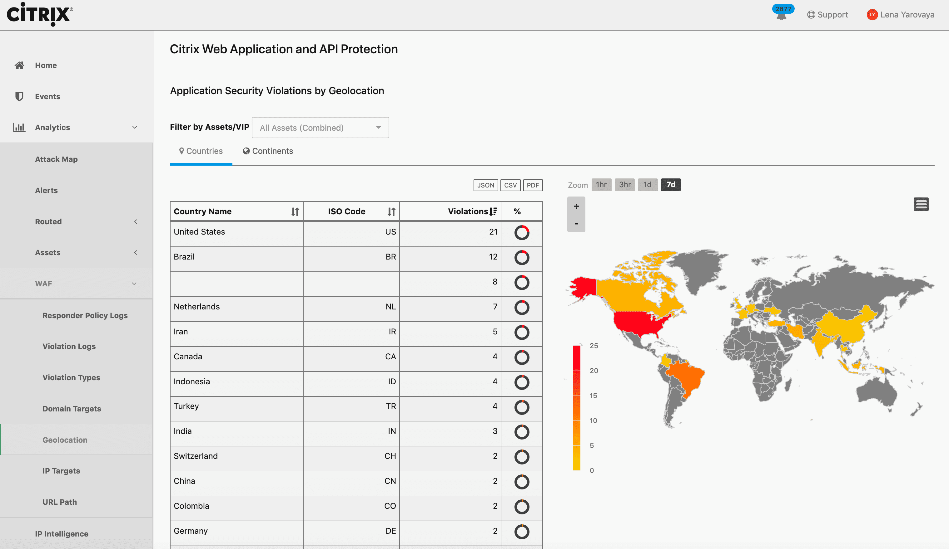
Task: Zoom in the map with plus
Action: [x=576, y=206]
